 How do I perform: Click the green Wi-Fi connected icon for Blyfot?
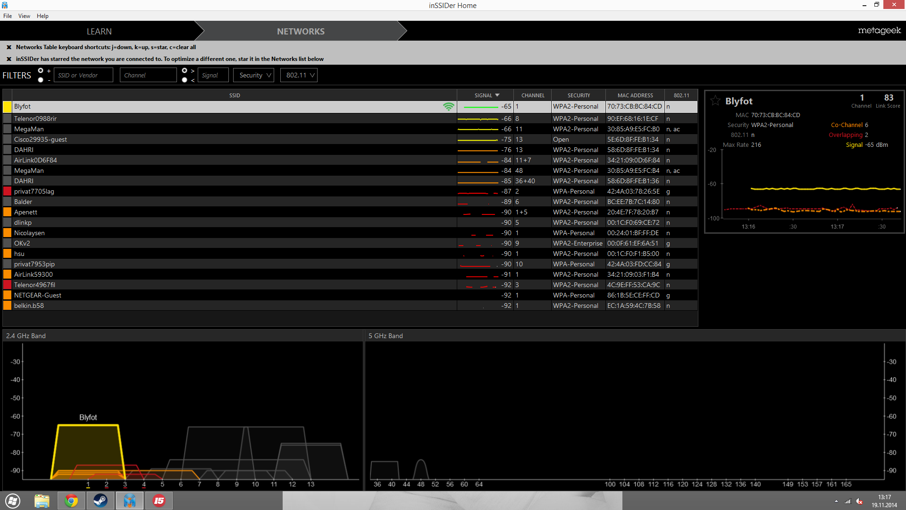448,107
